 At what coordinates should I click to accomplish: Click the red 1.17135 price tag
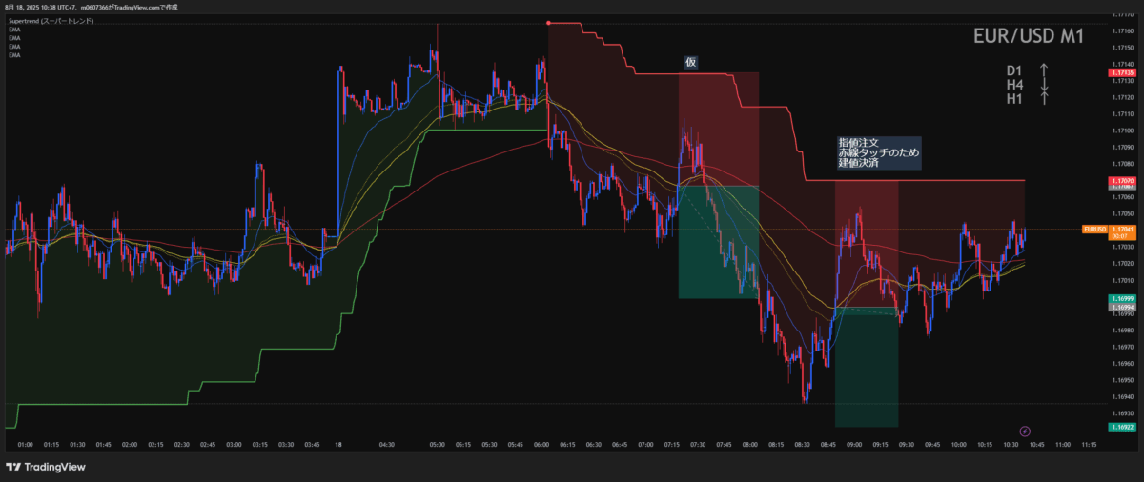coord(1121,72)
